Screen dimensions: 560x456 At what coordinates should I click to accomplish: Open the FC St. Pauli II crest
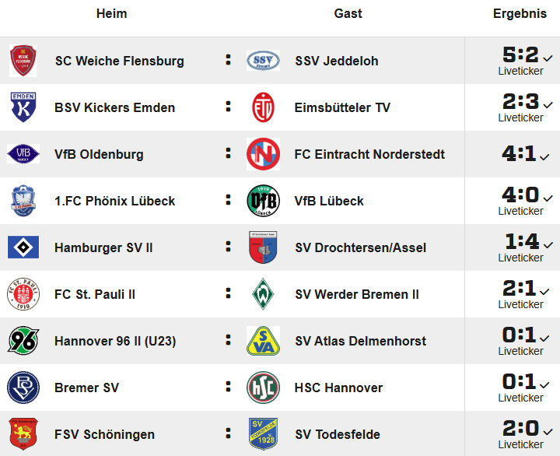tap(23, 294)
